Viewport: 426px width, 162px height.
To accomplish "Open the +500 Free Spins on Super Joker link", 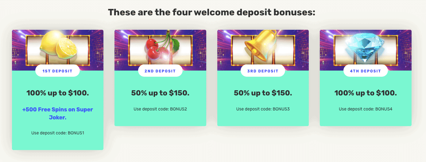I will click(58, 113).
